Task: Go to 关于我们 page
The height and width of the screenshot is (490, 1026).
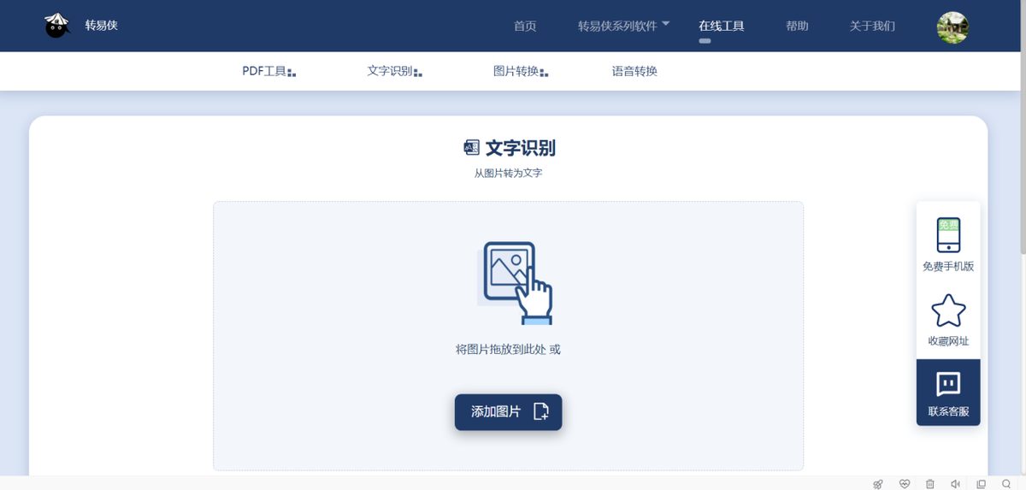Action: click(872, 27)
